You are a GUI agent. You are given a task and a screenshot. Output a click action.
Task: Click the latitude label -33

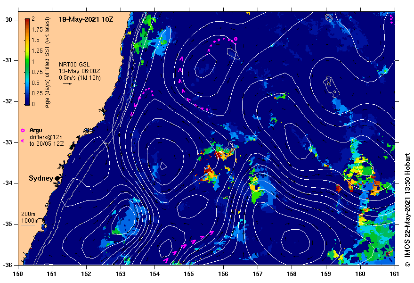pos(7,142)
